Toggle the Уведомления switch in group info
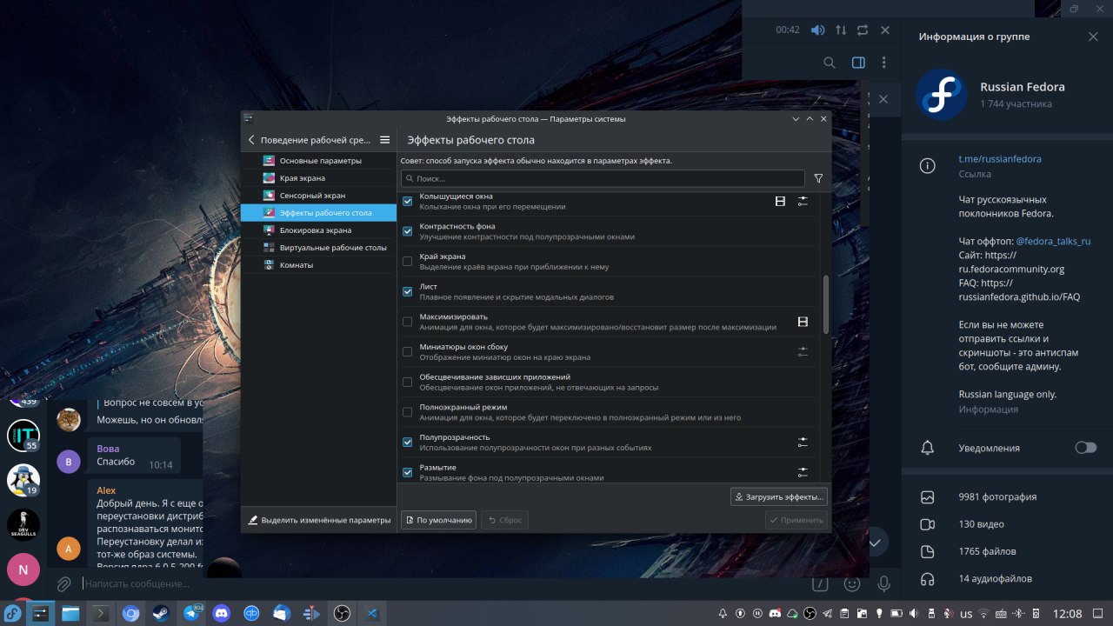The width and height of the screenshot is (1113, 626). (x=1085, y=448)
